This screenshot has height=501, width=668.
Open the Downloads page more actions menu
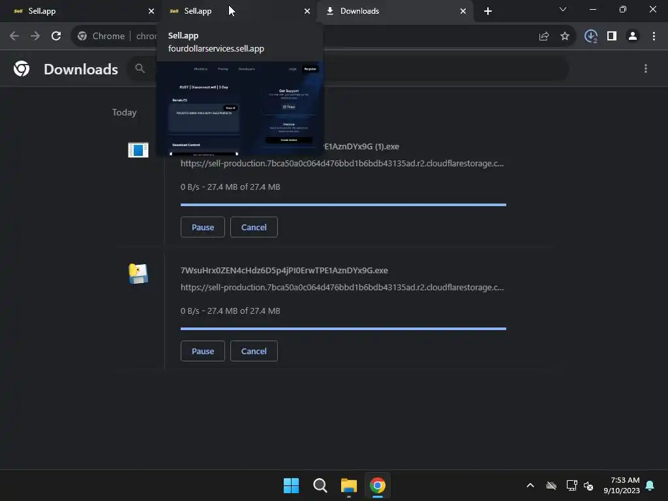pos(645,68)
